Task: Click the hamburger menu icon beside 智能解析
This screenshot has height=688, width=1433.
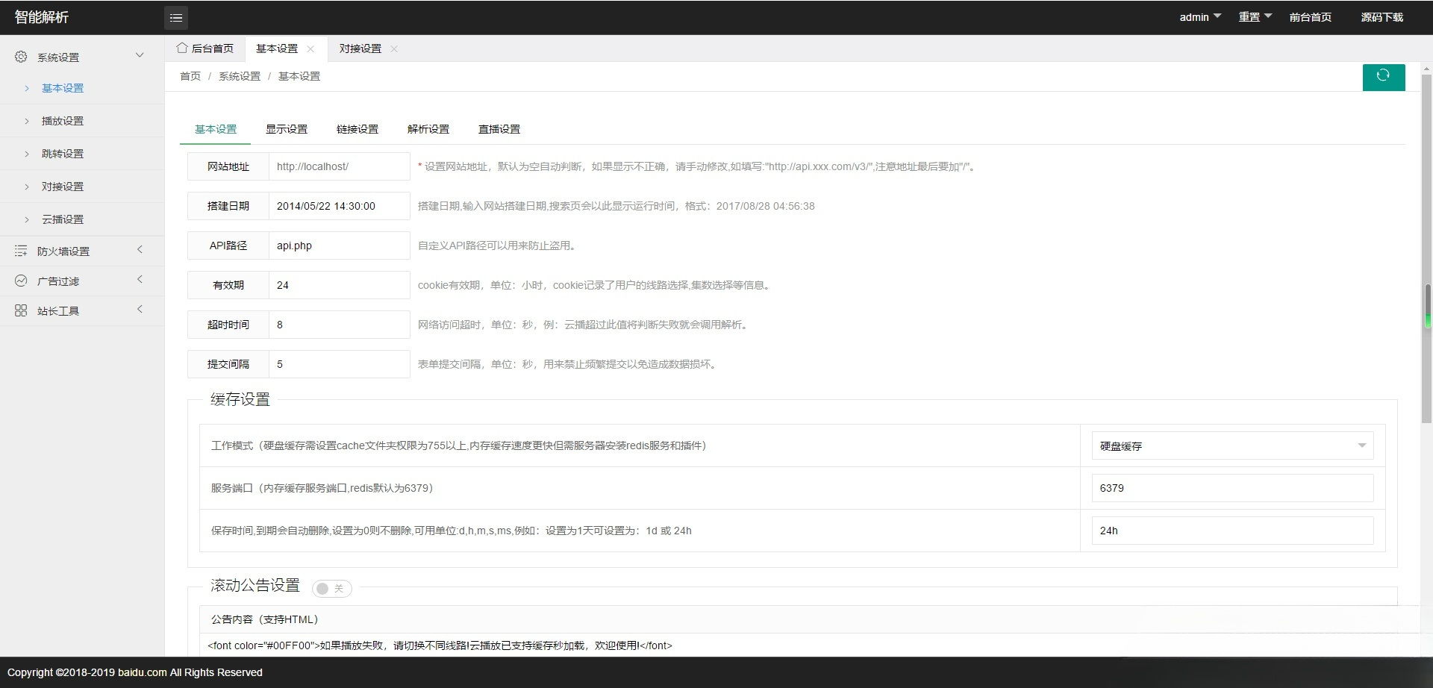Action: coord(176,17)
